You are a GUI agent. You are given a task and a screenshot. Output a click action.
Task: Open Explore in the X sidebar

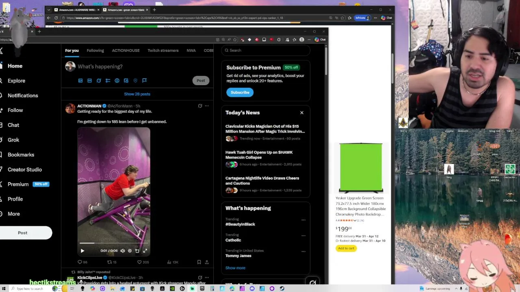[16, 81]
